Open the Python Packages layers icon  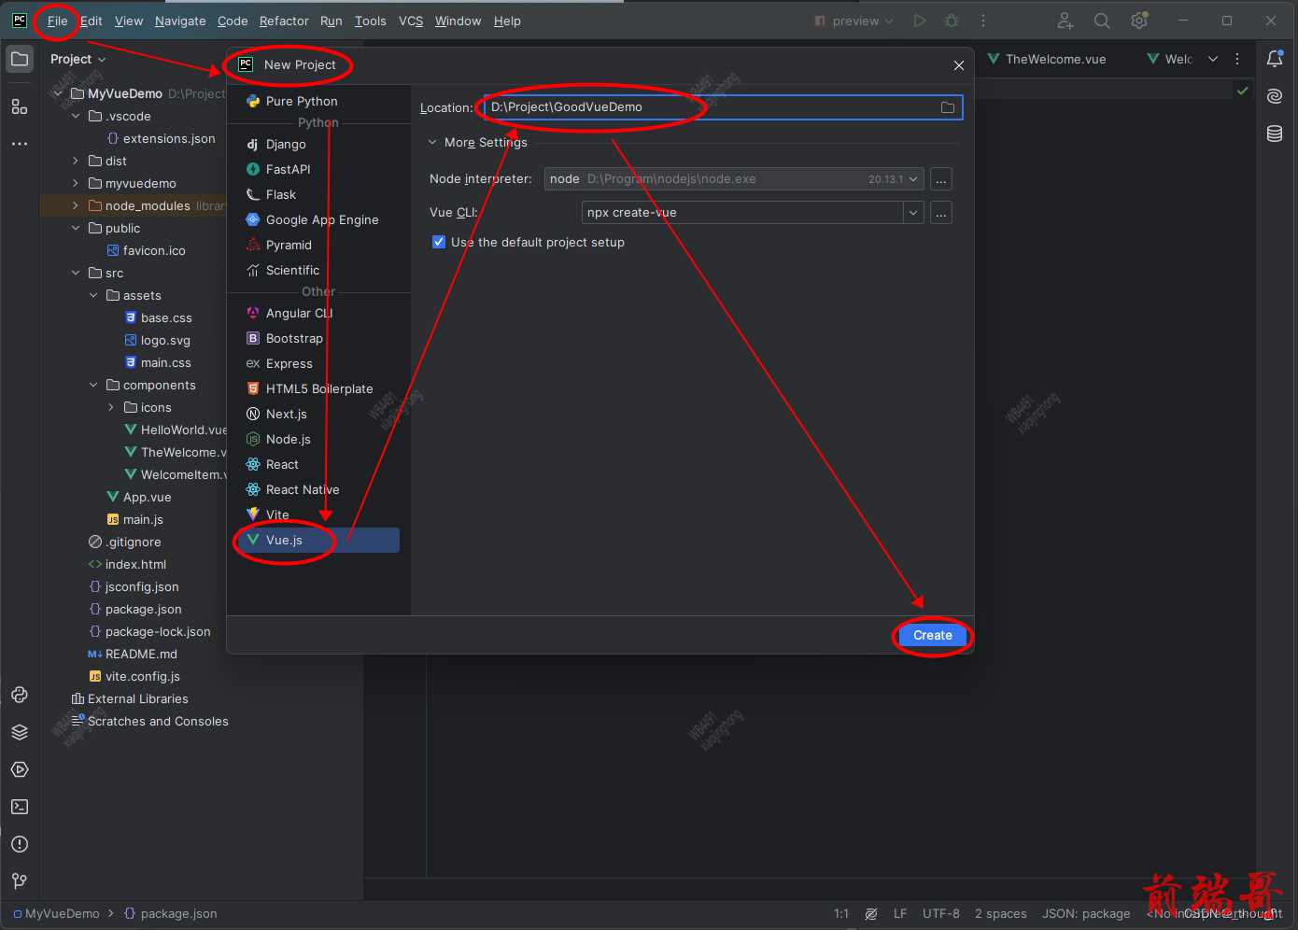(x=19, y=732)
